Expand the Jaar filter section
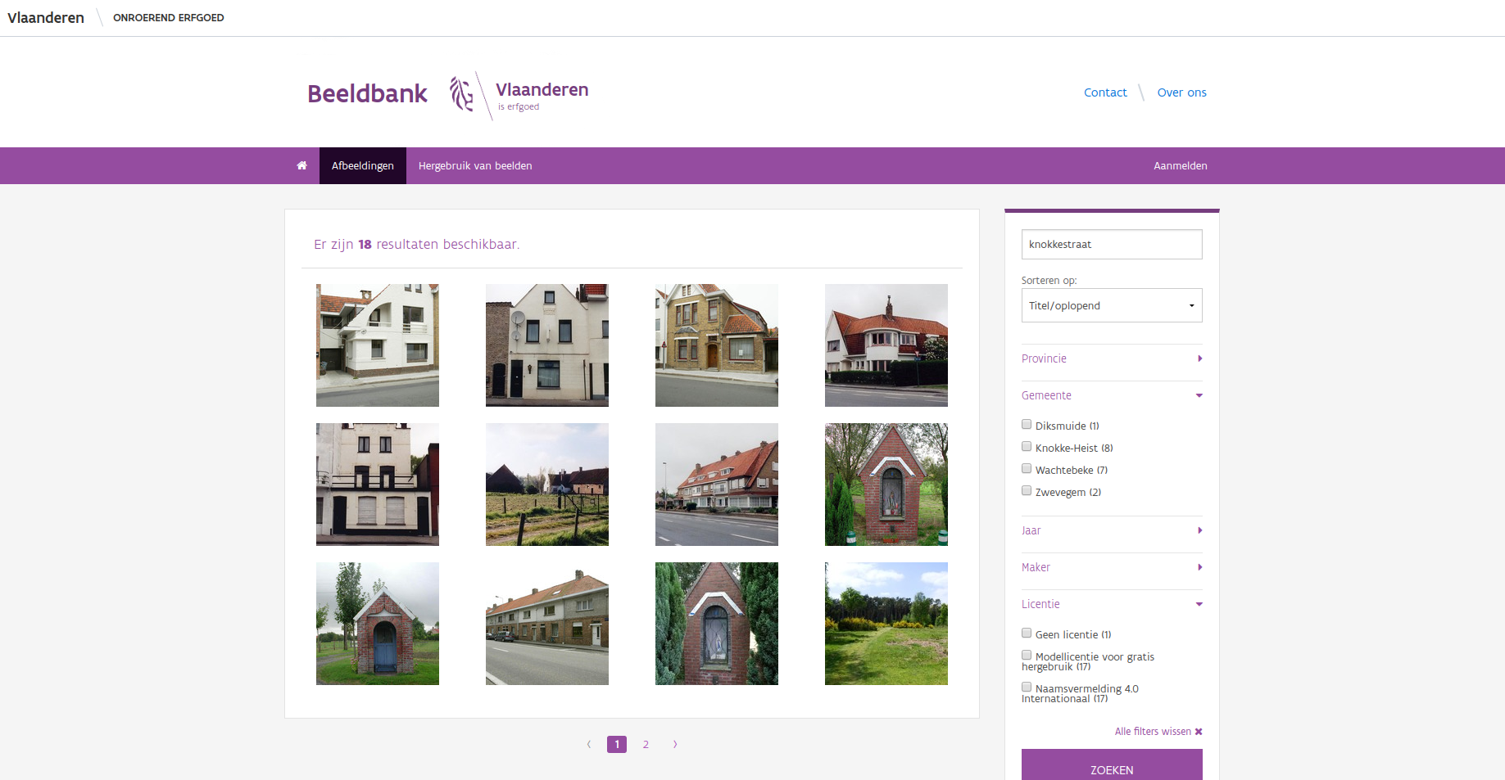Image resolution: width=1505 pixels, height=780 pixels. pos(1112,530)
